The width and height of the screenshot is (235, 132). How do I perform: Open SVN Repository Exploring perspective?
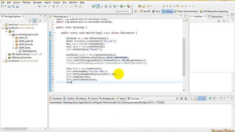tap(214, 11)
